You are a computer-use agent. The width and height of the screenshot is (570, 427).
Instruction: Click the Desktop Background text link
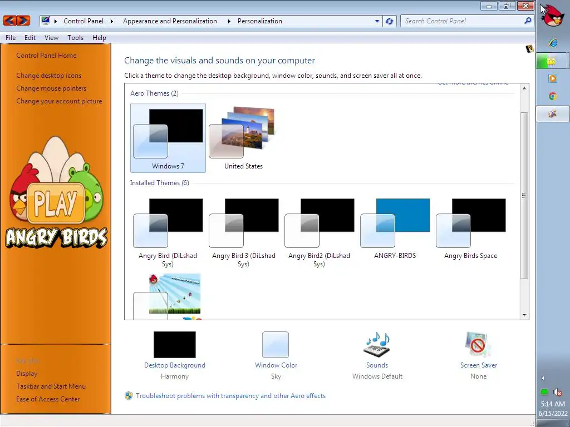(x=174, y=365)
